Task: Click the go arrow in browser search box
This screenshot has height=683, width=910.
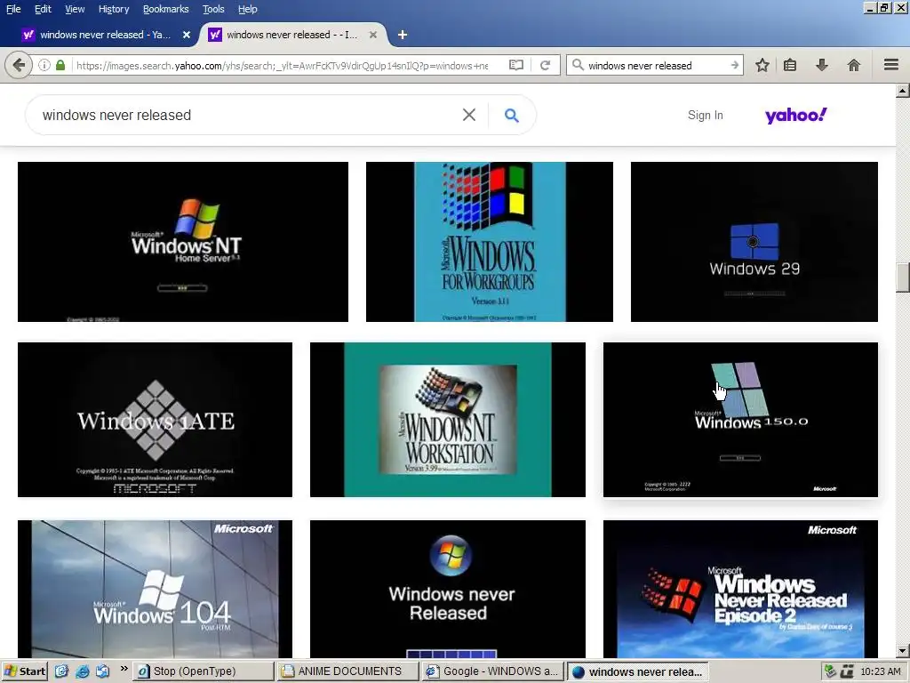Action: coord(734,65)
